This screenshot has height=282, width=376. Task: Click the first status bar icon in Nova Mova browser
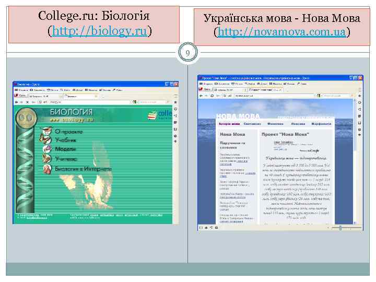click(201, 228)
